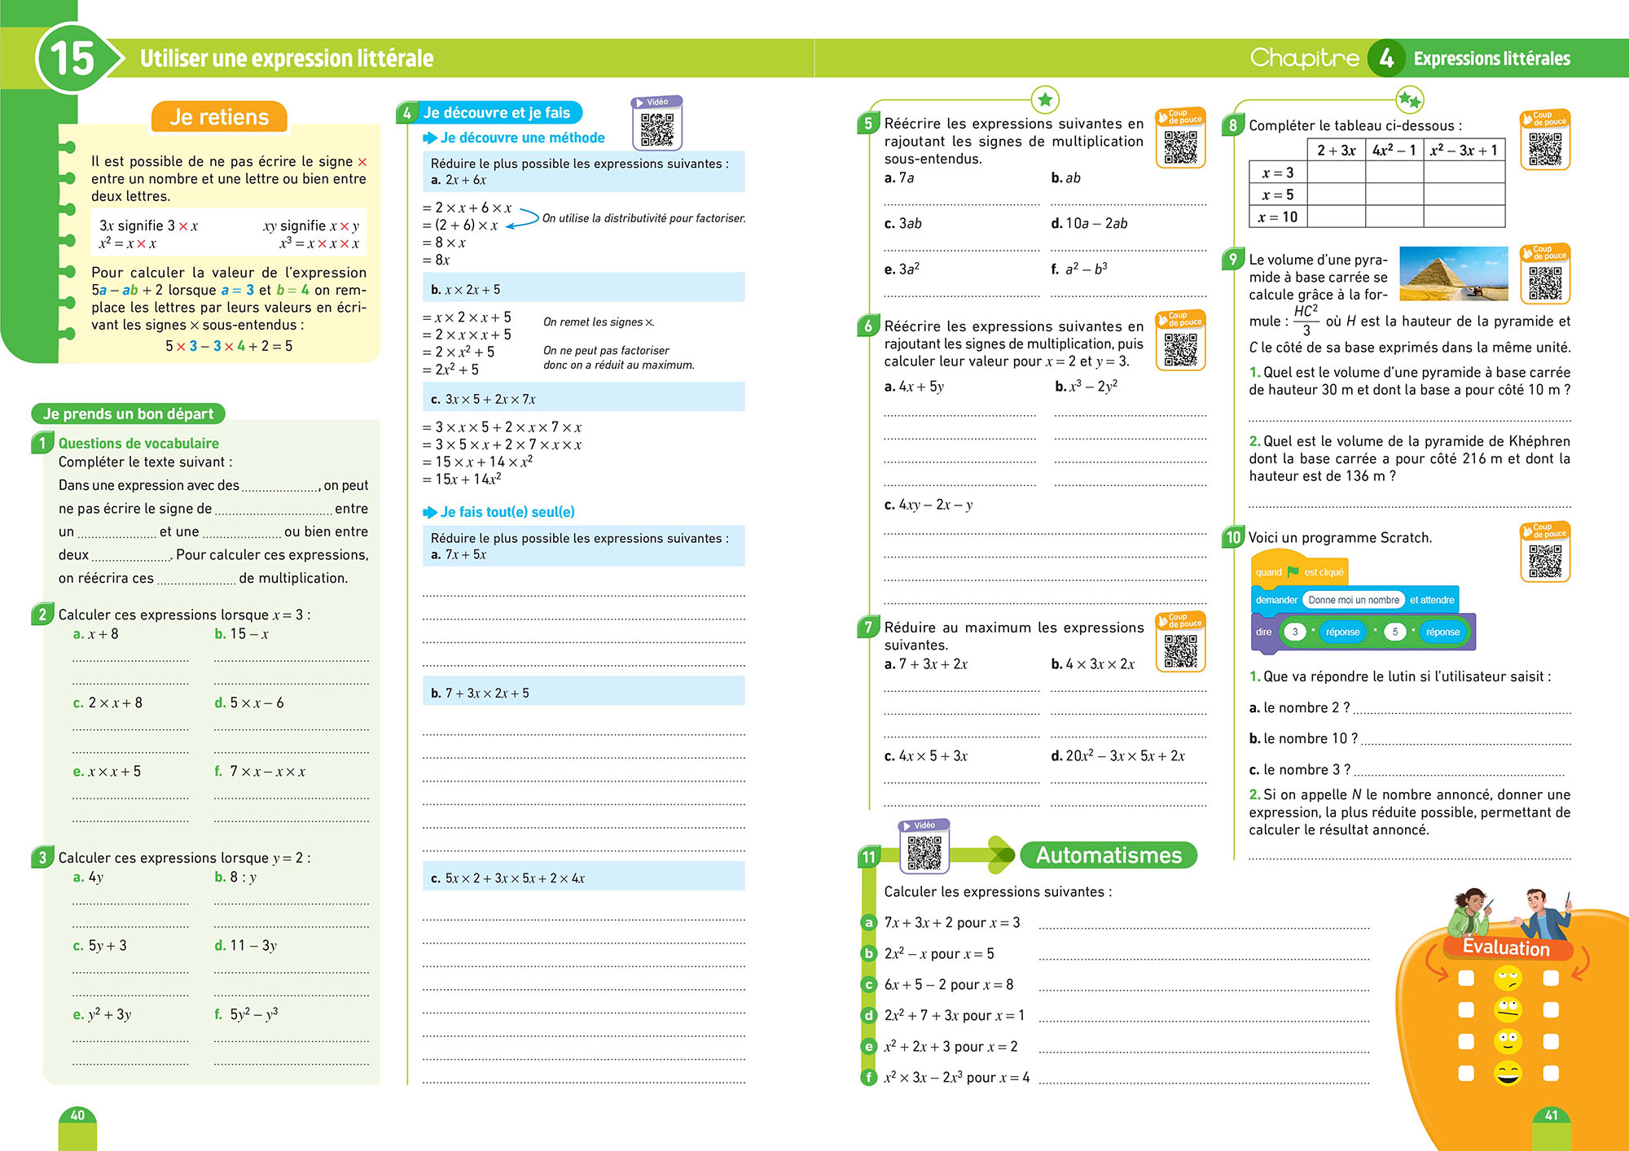Click exercise number badge 1

tap(42, 444)
